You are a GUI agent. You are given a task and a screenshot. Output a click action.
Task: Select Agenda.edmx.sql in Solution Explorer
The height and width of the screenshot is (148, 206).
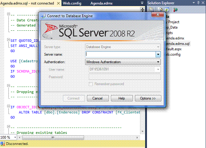(x=178, y=44)
